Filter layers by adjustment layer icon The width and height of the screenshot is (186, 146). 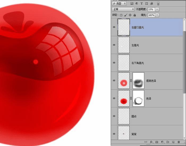[x=137, y=3]
